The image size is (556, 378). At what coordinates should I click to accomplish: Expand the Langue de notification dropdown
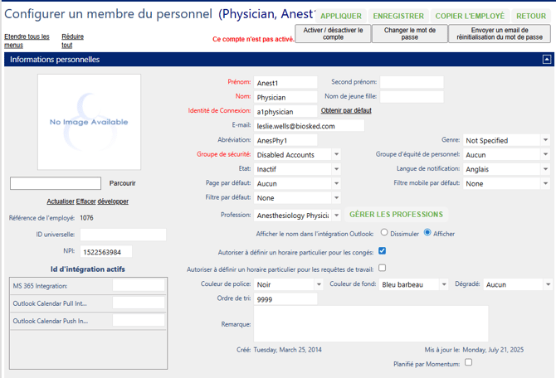pyautogui.click(x=505, y=169)
